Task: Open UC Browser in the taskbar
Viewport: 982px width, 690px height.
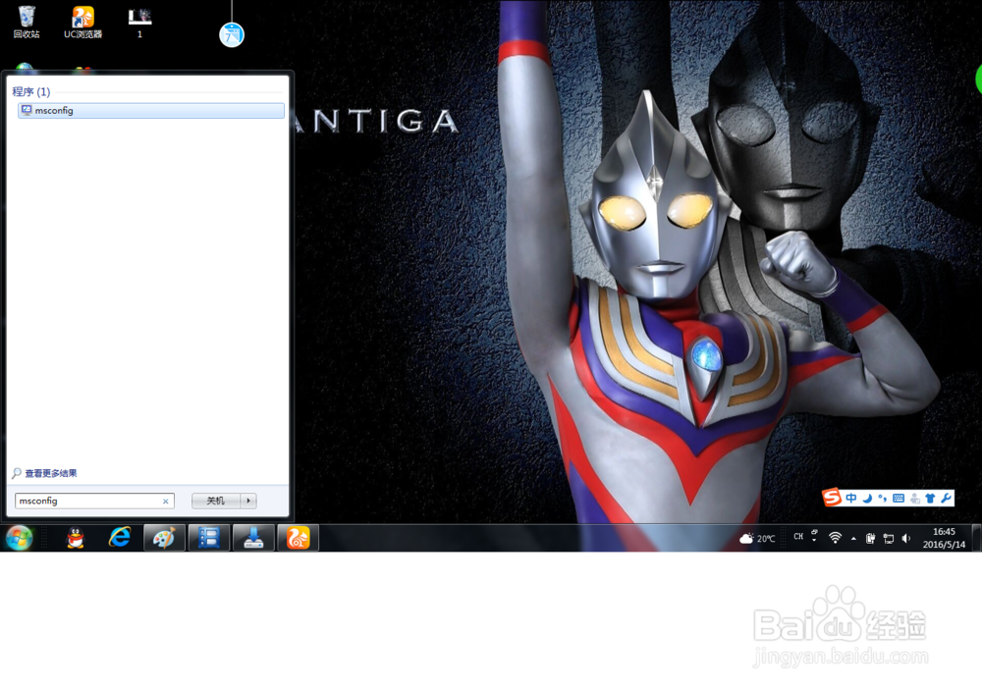Action: pyautogui.click(x=298, y=538)
